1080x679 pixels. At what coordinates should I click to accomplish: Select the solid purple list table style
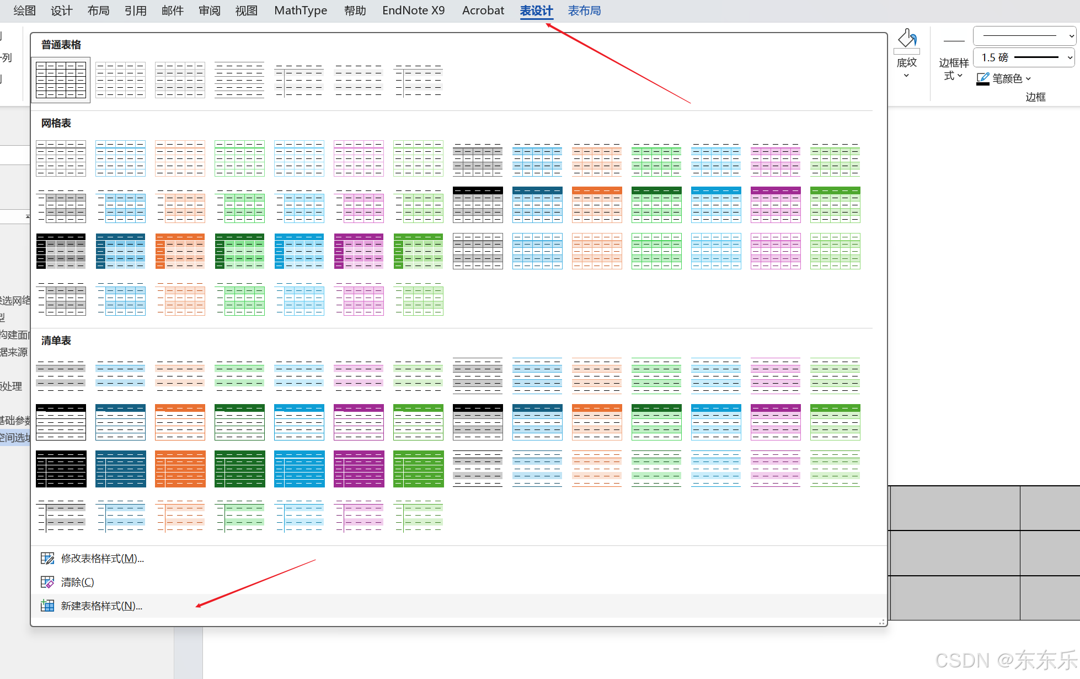point(359,469)
